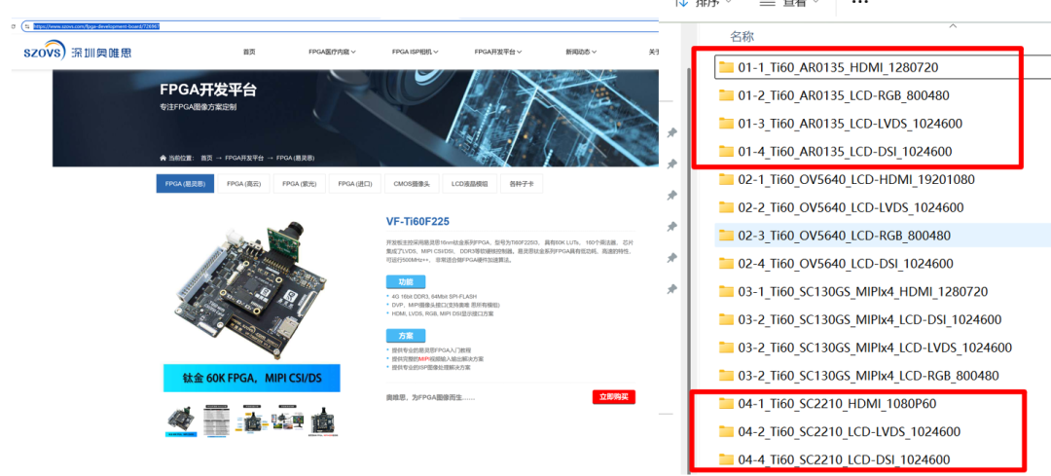Open folder 04-2_Ti60_SC2210_LCD-LVDS_1024600
1051x476 pixels.
coord(839,431)
